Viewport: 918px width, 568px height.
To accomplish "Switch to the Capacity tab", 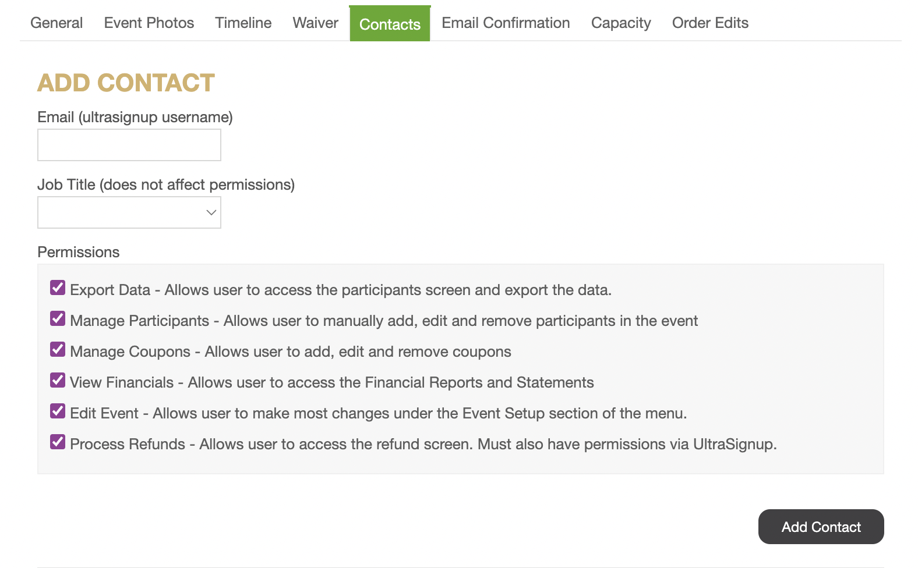I will (x=621, y=23).
